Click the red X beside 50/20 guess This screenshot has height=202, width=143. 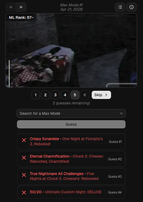pos(24,192)
